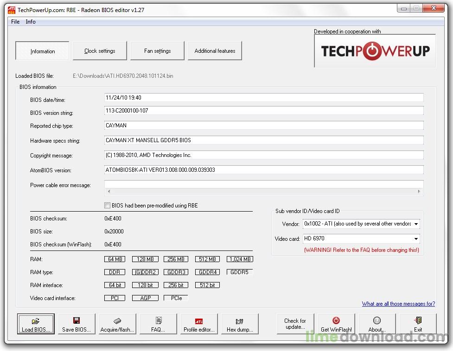
Task: Click the Acquire/flash chip icon
Action: [117, 321]
